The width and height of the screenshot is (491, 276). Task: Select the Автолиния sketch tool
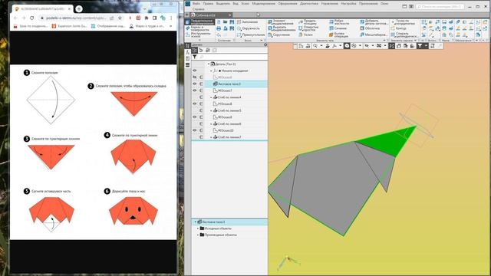[x=247, y=22]
